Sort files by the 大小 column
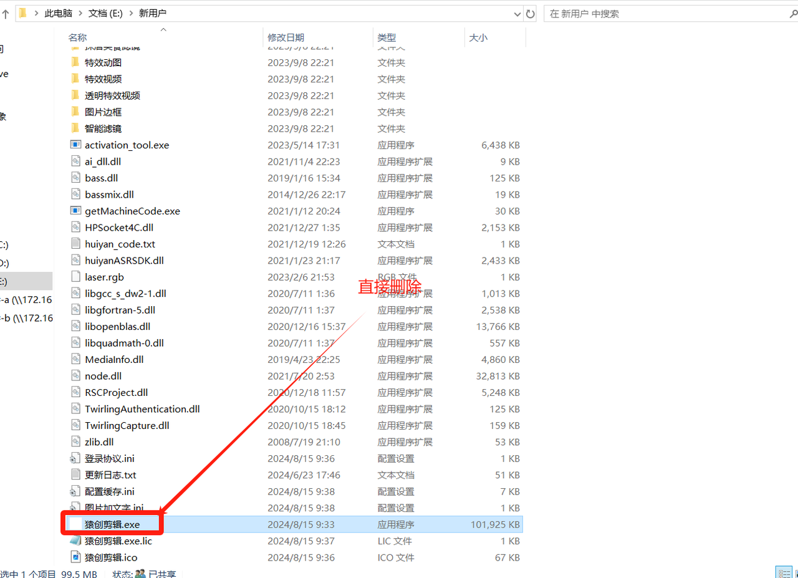798x578 pixels. [478, 37]
